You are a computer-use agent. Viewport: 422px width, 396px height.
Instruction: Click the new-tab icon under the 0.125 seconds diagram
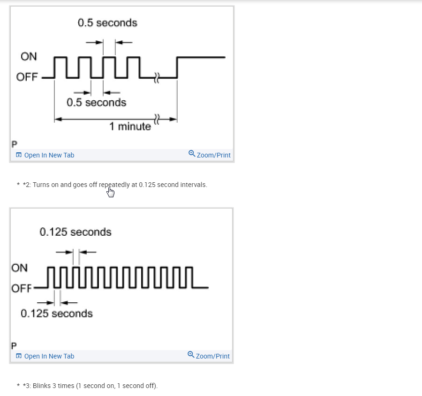pyautogui.click(x=19, y=356)
